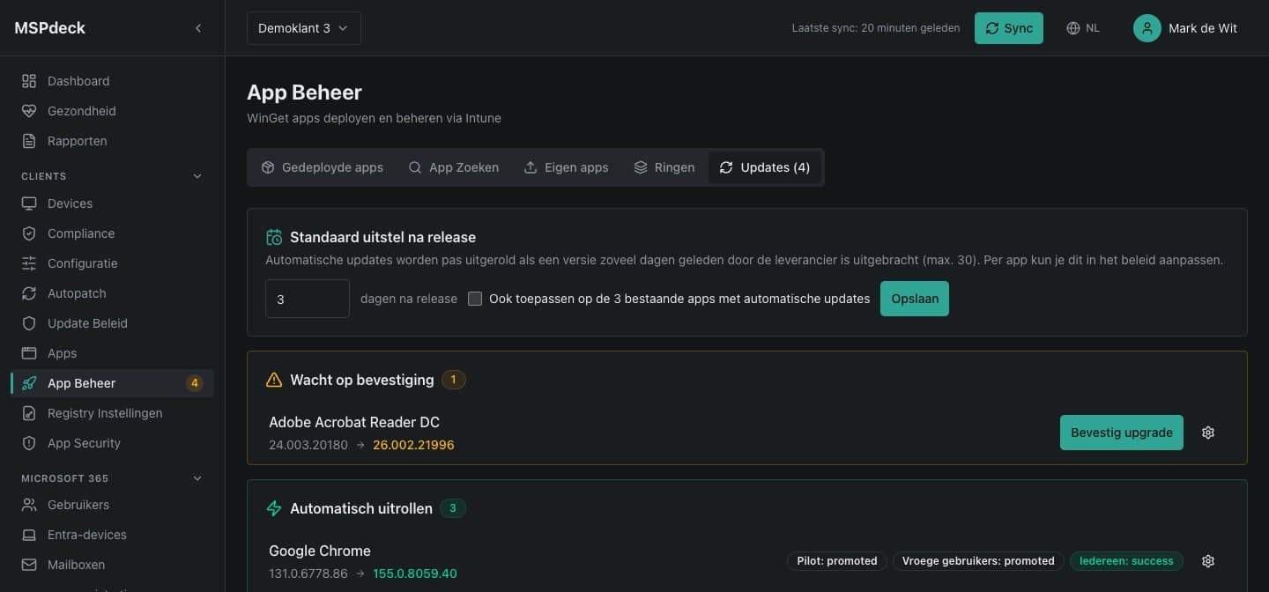Click the Configuratie sliders icon
The height and width of the screenshot is (592, 1269).
click(29, 263)
